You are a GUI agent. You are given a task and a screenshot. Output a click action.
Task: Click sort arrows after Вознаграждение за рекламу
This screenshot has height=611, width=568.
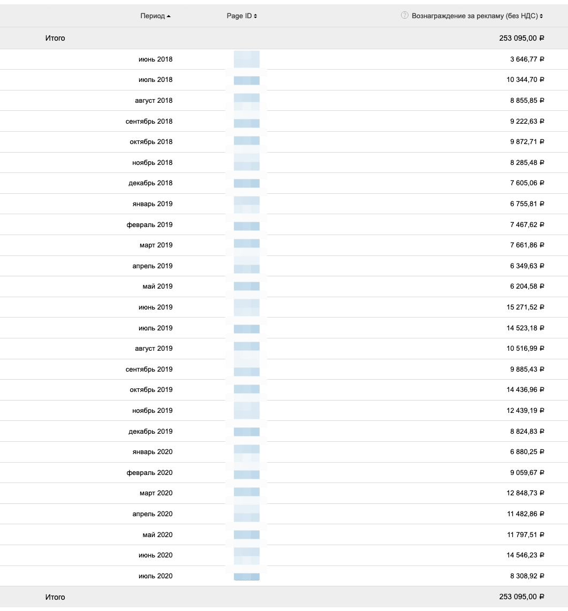542,16
